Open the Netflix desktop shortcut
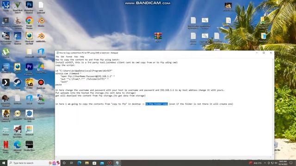Viewport: 296px width, 166px height. [6, 147]
